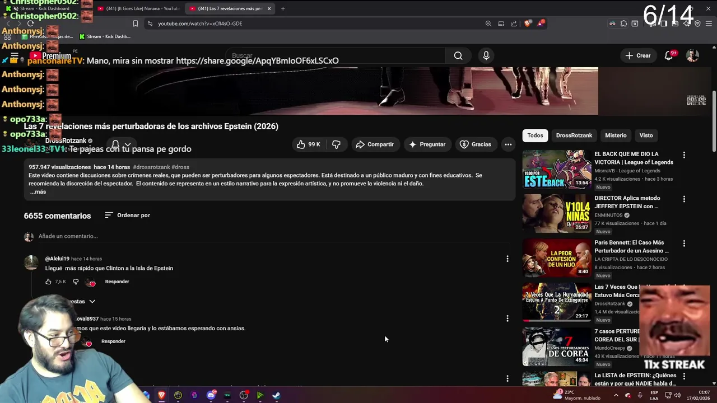717x403 pixels.
Task: Click the youtube.com address bar URL
Action: pos(200,24)
